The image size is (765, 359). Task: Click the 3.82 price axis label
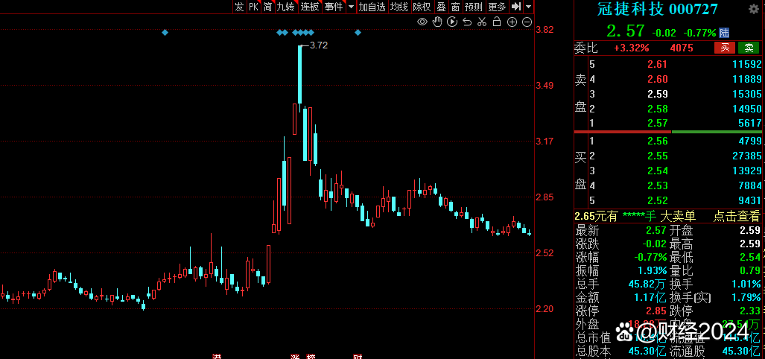545,30
